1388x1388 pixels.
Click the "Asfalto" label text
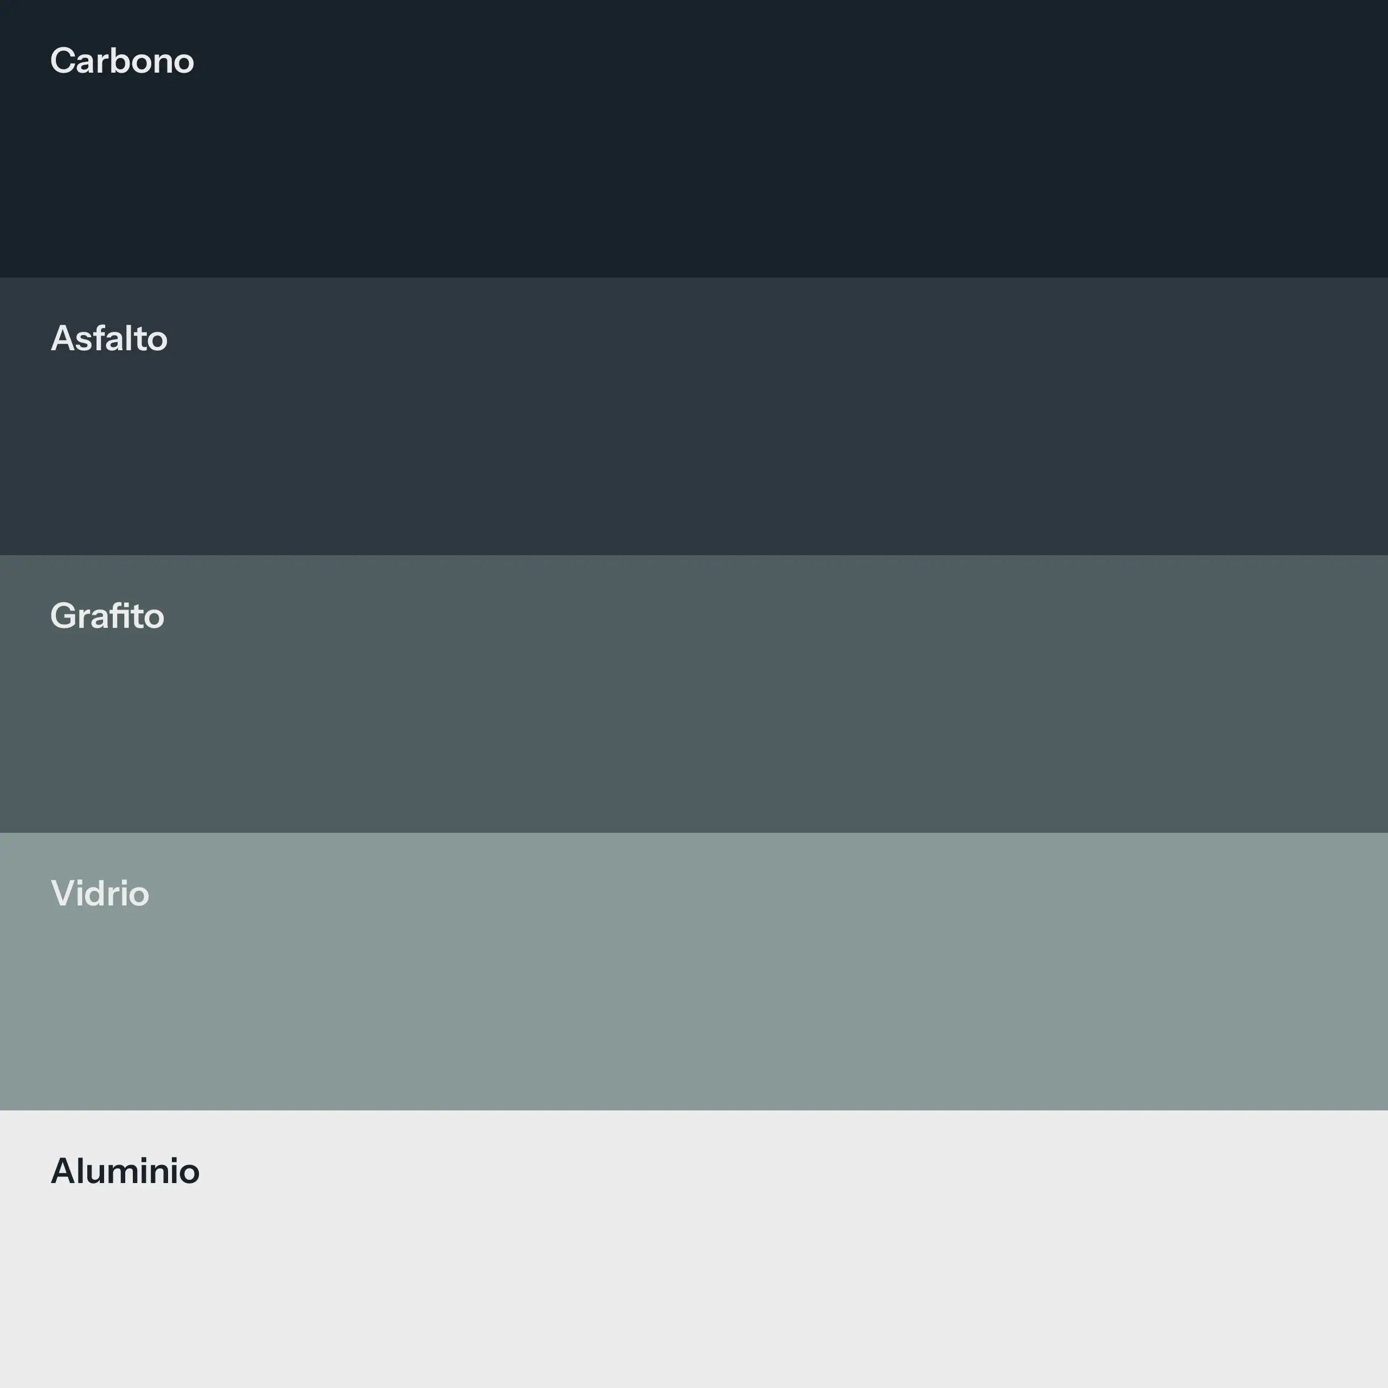pyautogui.click(x=109, y=338)
